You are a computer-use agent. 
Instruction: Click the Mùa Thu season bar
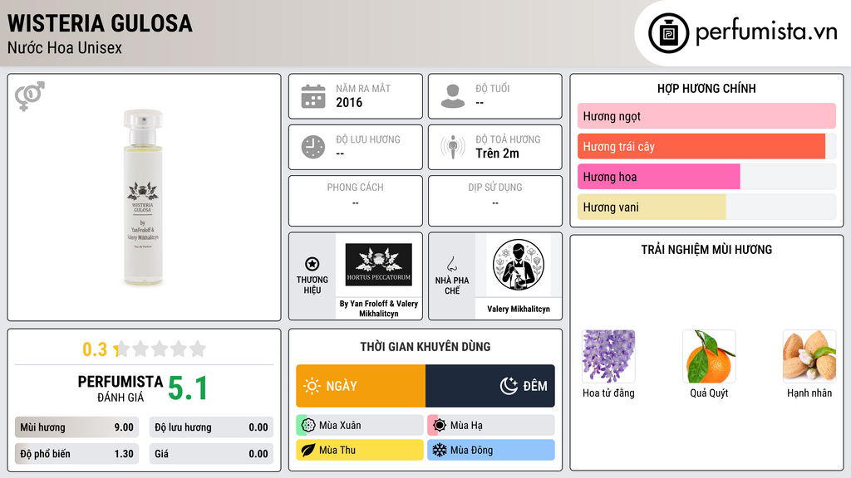(x=360, y=450)
